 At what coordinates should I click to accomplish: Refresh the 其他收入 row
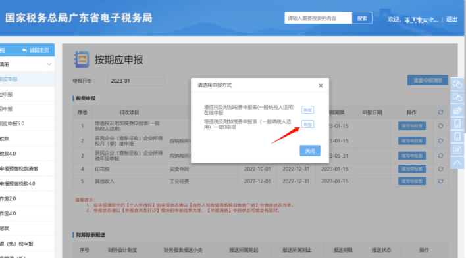440,181
